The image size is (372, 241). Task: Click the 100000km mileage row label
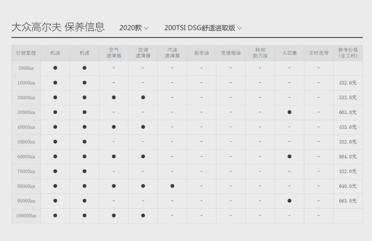click(x=26, y=216)
